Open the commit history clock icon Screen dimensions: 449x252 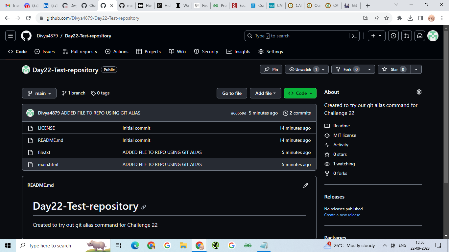tap(285, 113)
